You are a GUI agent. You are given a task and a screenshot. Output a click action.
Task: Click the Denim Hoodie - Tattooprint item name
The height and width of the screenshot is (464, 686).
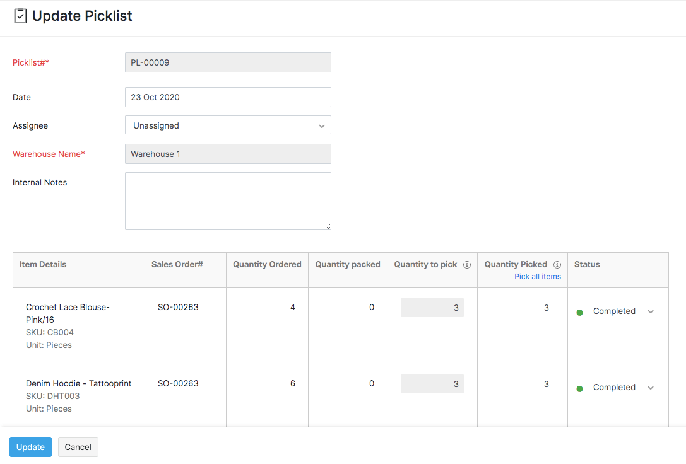tap(78, 383)
